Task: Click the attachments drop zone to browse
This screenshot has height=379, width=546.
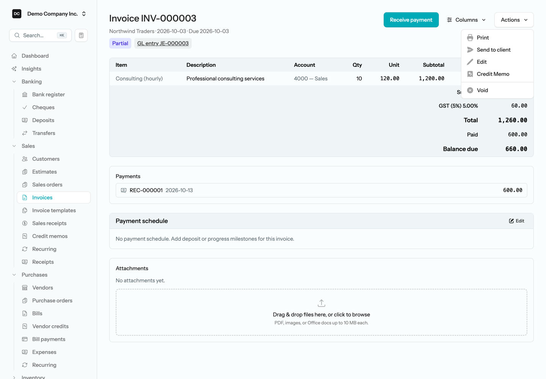Action: [x=322, y=312]
